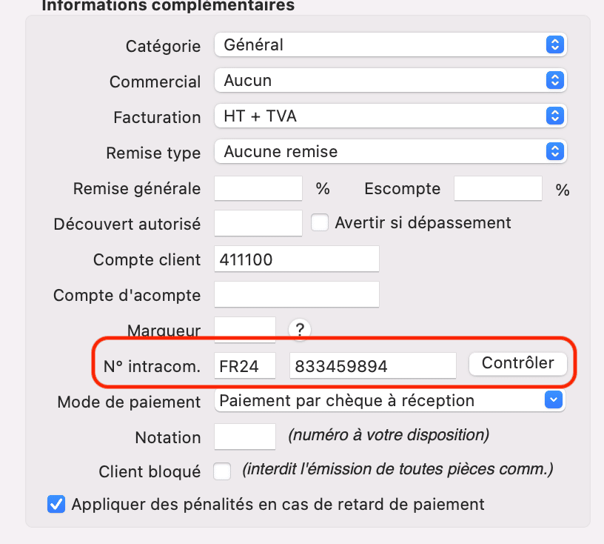Click the empty Compte d'acompte field
This screenshot has width=604, height=544.
[x=297, y=294]
